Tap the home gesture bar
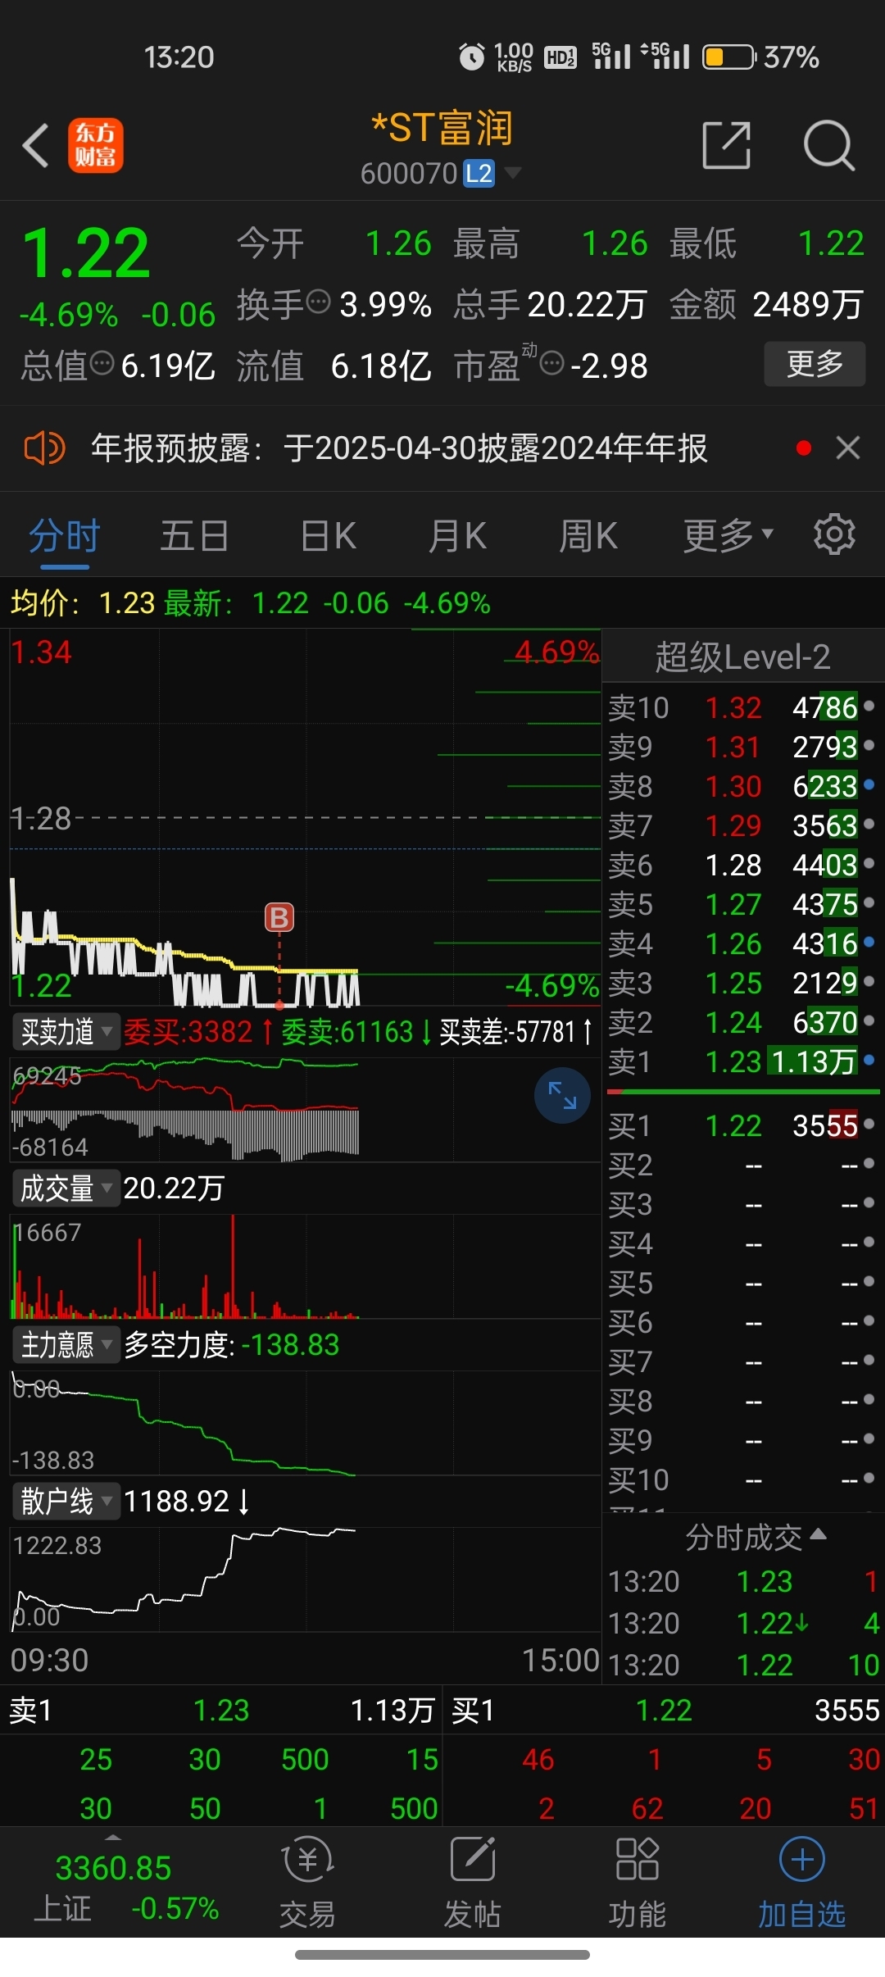Viewport: 885px width, 1977px height. [x=442, y=1955]
